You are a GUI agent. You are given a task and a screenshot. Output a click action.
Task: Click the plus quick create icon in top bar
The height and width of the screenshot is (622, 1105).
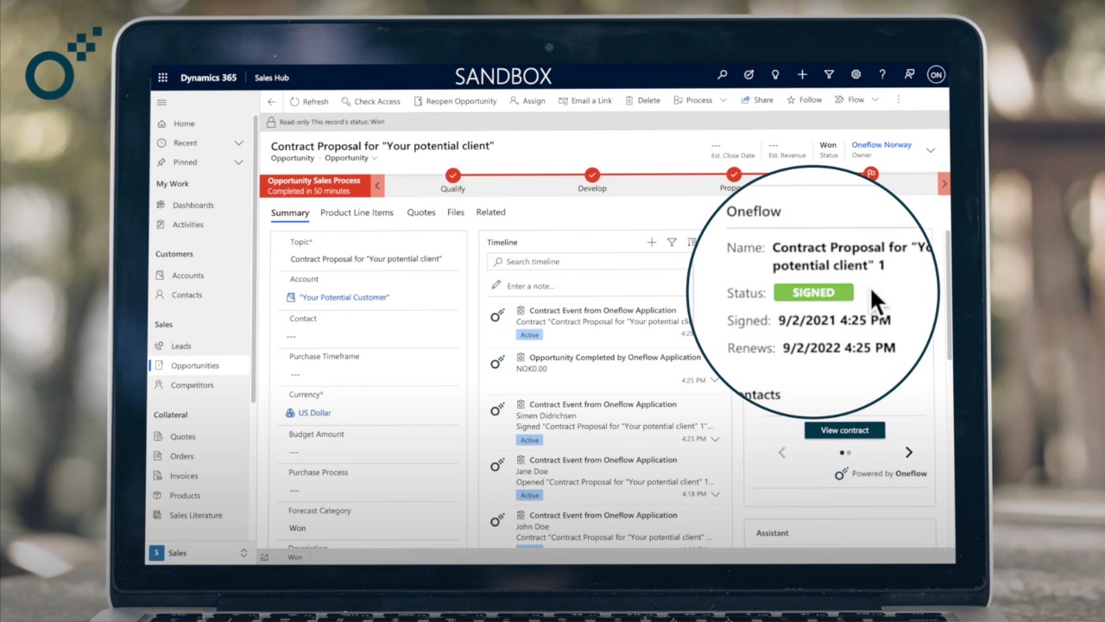tap(802, 75)
